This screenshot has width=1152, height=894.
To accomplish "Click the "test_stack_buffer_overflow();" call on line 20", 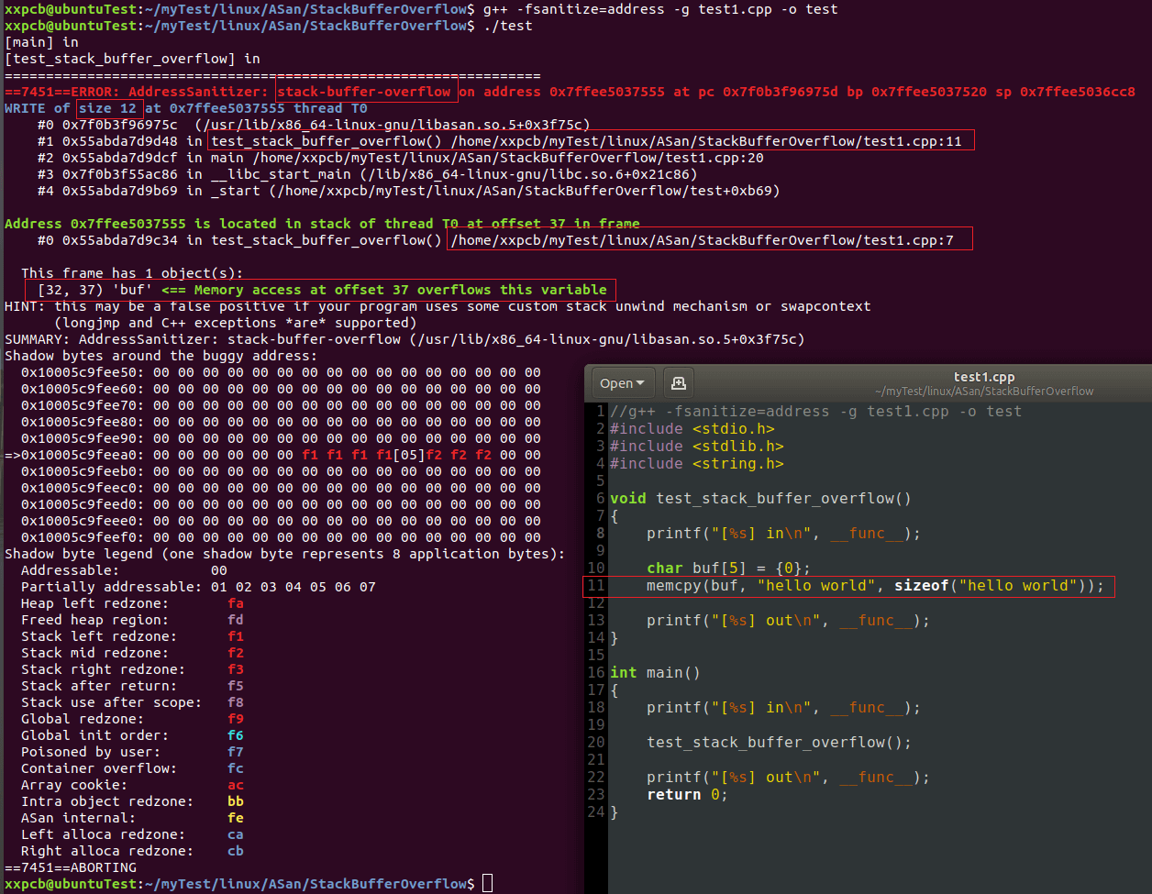I will [x=780, y=743].
